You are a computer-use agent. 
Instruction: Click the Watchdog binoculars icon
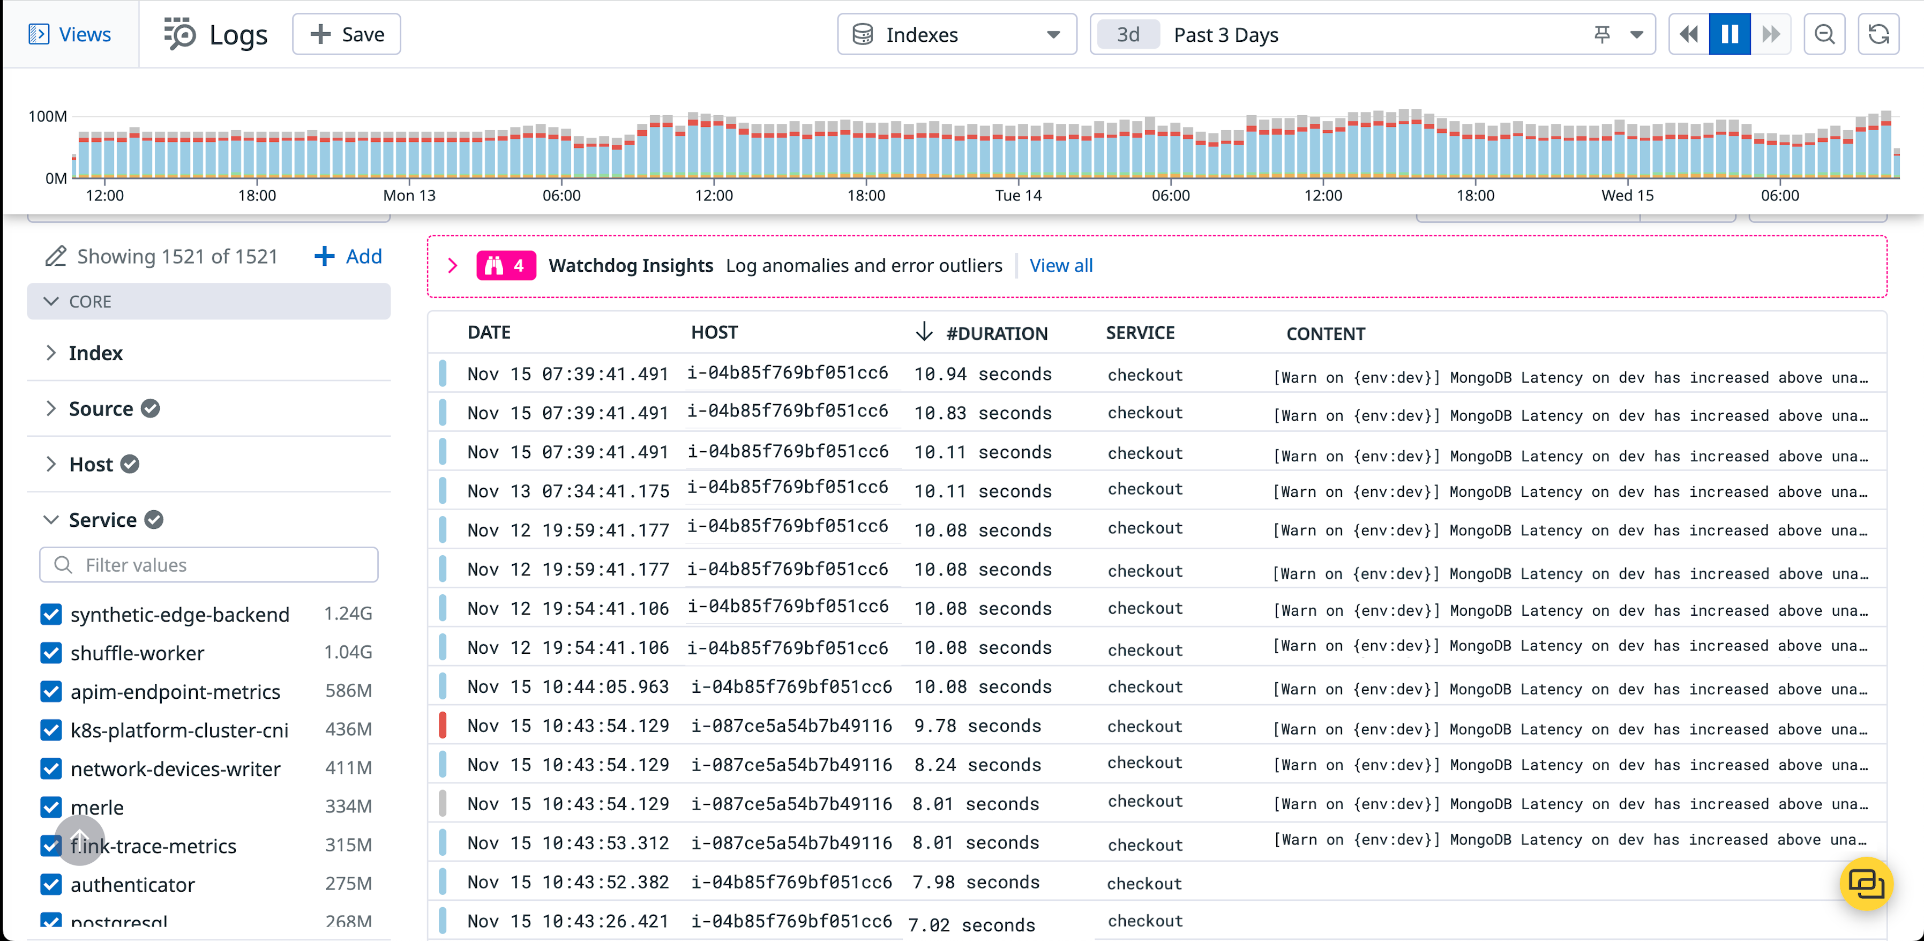(x=495, y=265)
